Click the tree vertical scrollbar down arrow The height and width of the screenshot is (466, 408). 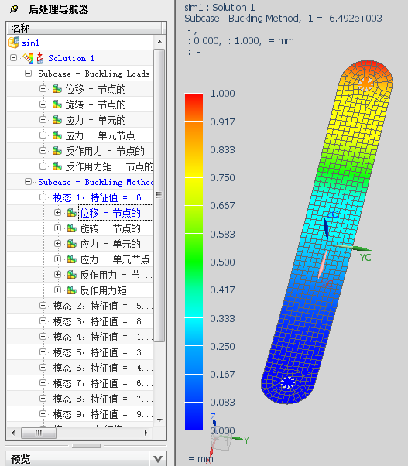159,420
